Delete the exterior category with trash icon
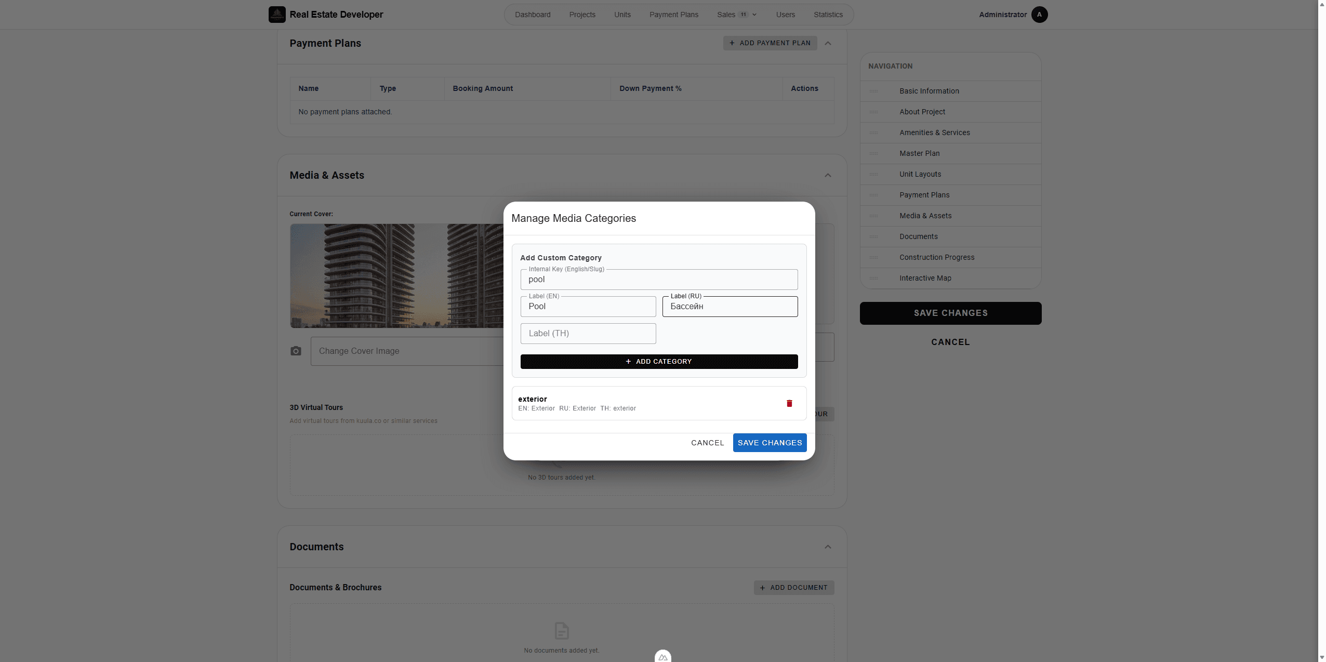 point(789,403)
